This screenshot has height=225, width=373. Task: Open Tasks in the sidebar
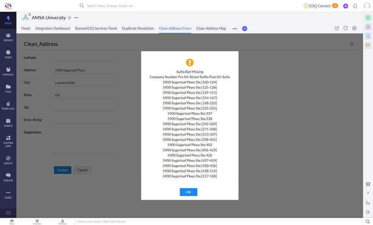click(8, 54)
